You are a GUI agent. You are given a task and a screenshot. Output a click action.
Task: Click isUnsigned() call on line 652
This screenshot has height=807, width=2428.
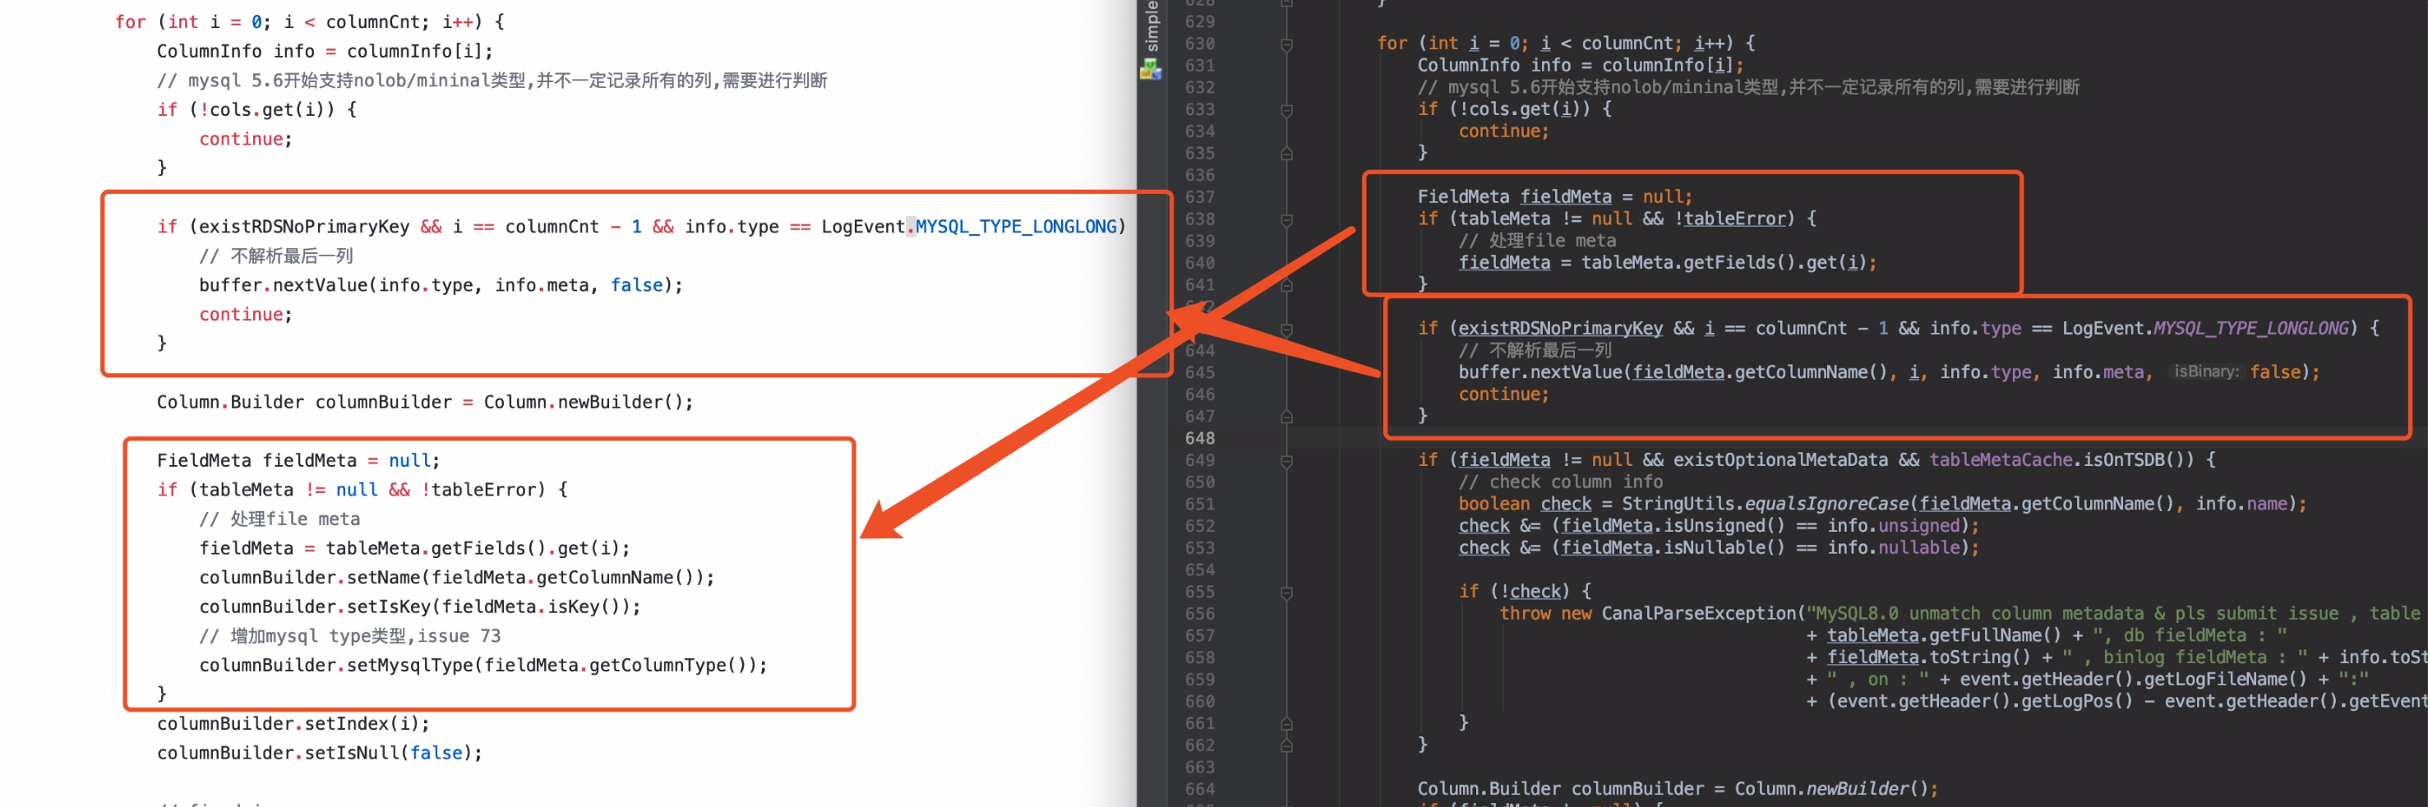pos(1724,526)
